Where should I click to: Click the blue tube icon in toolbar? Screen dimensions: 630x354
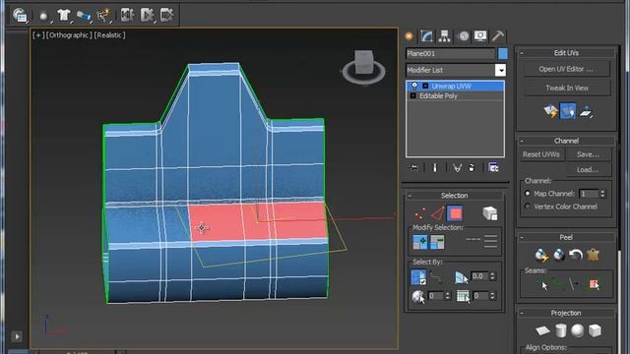point(83,16)
